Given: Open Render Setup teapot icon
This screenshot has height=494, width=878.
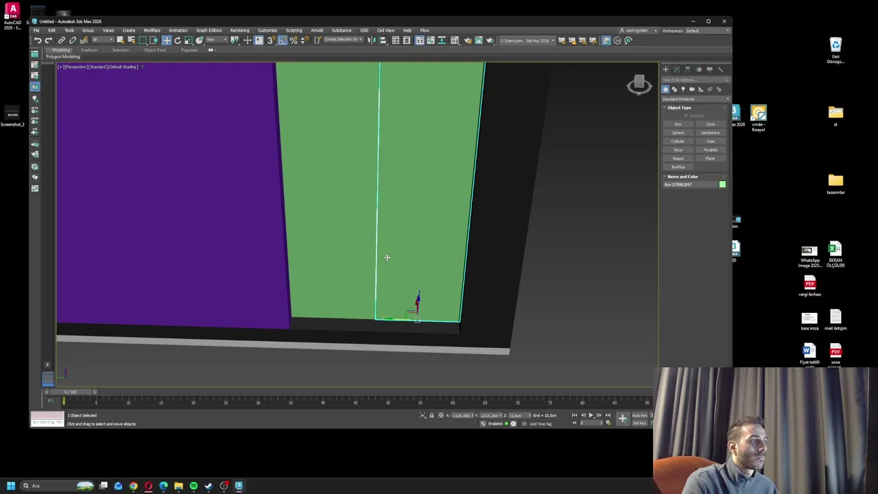Looking at the screenshot, I should coord(468,40).
